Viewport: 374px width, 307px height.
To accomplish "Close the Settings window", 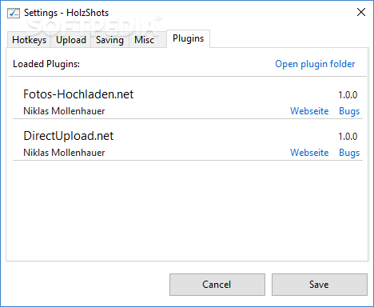I will (361, 12).
